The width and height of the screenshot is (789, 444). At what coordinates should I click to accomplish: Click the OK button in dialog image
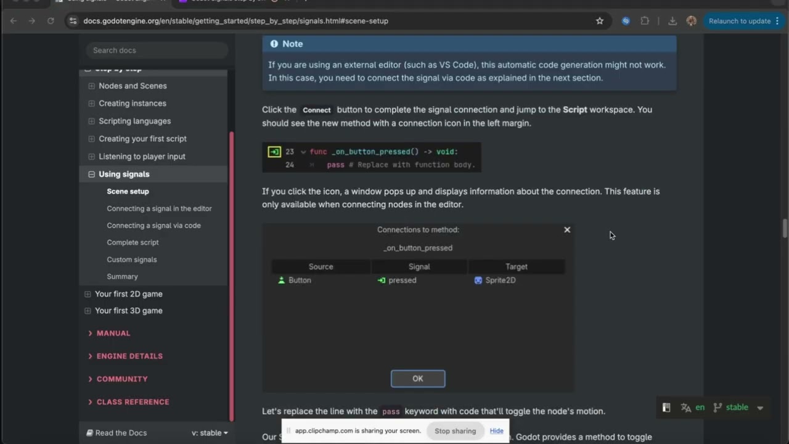point(418,379)
